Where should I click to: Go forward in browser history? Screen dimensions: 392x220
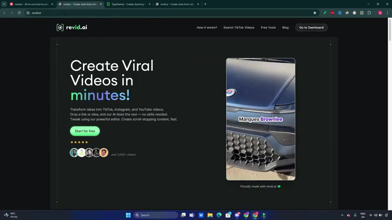12,13
